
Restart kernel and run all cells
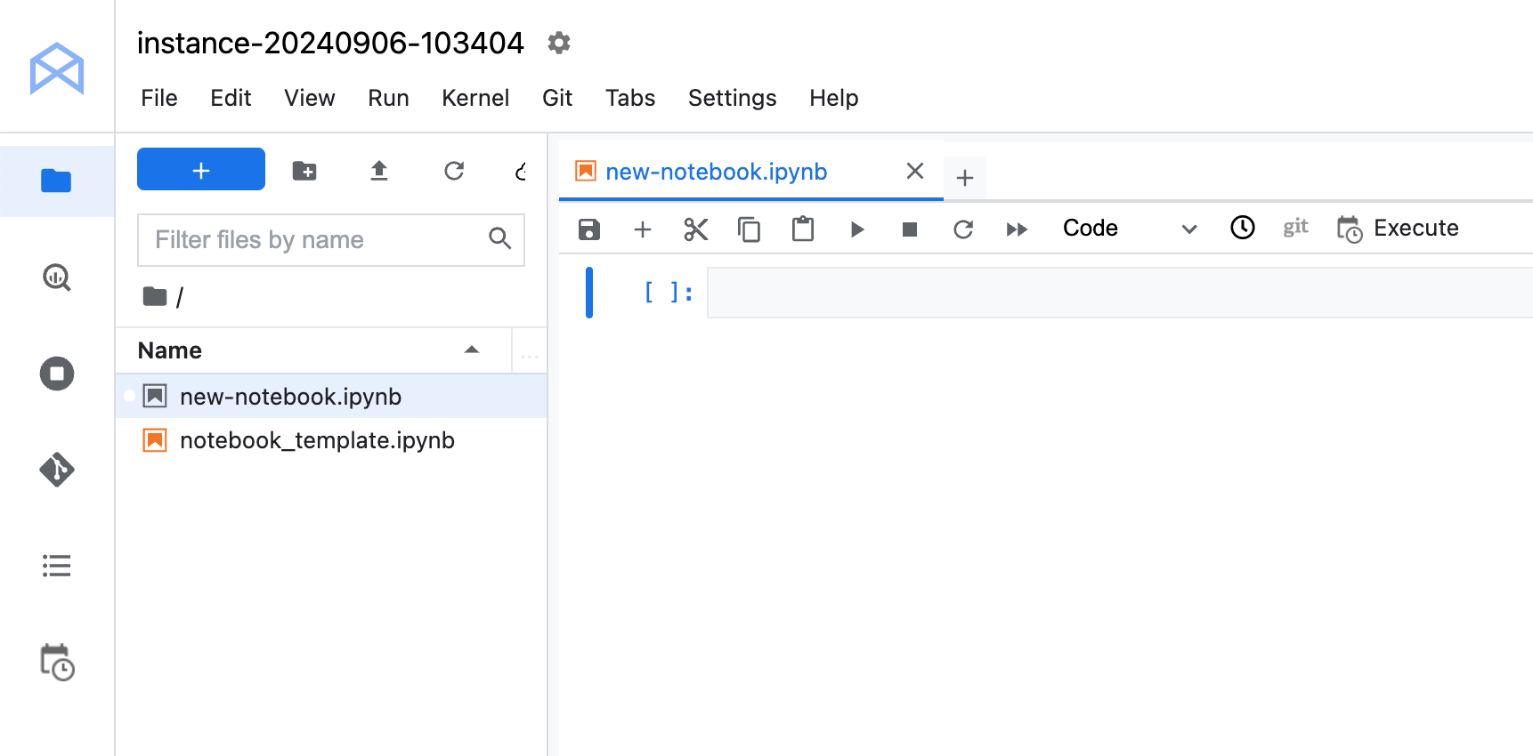1017,229
